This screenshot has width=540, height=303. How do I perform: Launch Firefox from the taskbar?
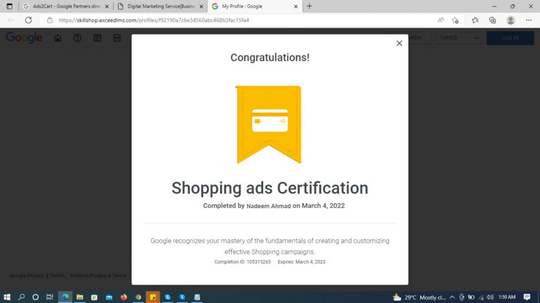click(124, 297)
